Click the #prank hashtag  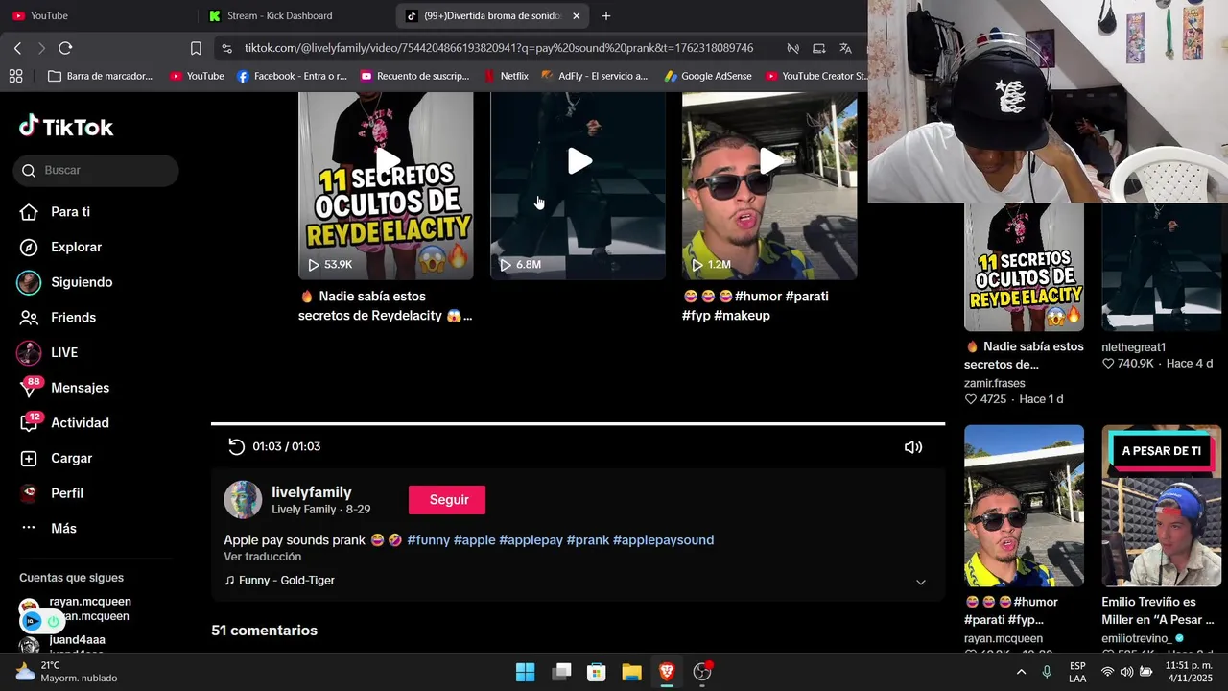coord(587,540)
